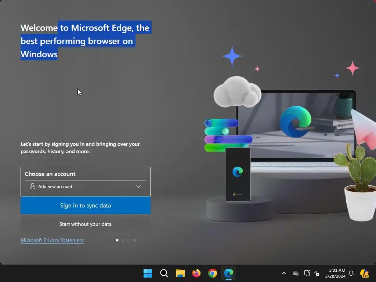This screenshot has height=282, width=376.
Task: Choose Start without your data
Action: point(86,224)
